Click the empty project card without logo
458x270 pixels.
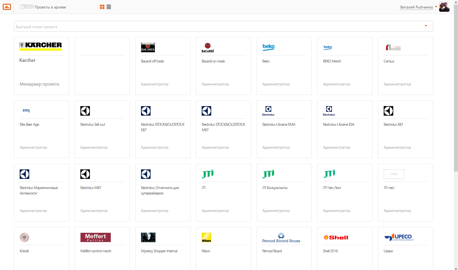coord(102,66)
